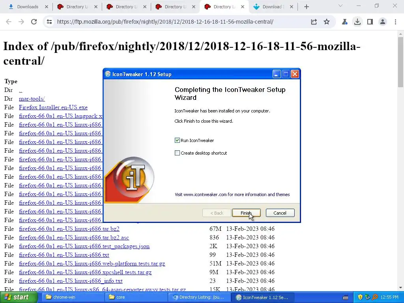Open linux-i686.test_packages.json link
The width and height of the screenshot is (404, 303).
point(84,246)
